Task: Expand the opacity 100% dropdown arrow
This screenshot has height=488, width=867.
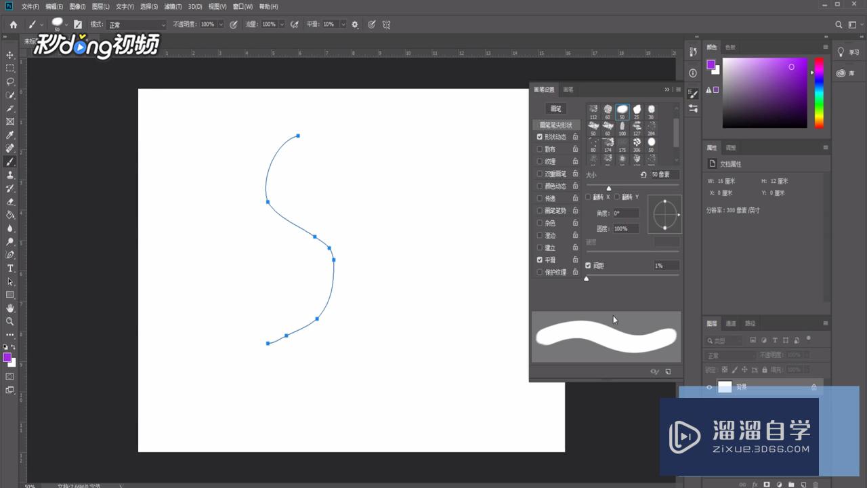Action: click(x=220, y=24)
